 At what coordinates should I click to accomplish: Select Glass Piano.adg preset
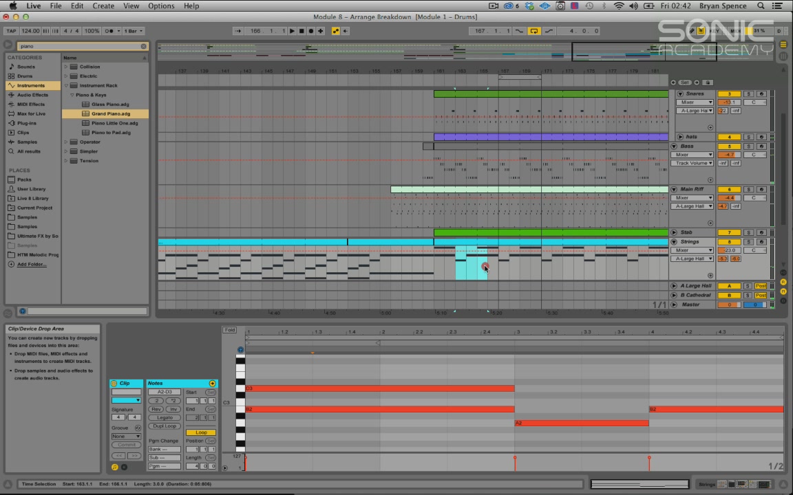(110, 104)
